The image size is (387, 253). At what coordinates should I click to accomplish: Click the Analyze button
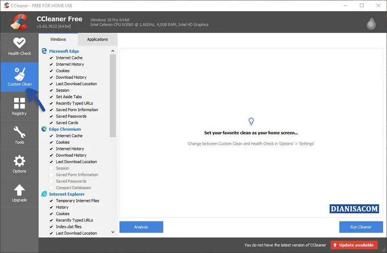coord(141,227)
